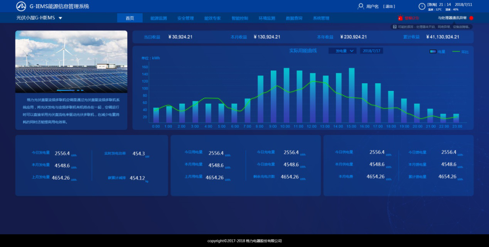489x247 pixels.
Task: Open the 系统管理 menu
Action: pyautogui.click(x=321, y=18)
